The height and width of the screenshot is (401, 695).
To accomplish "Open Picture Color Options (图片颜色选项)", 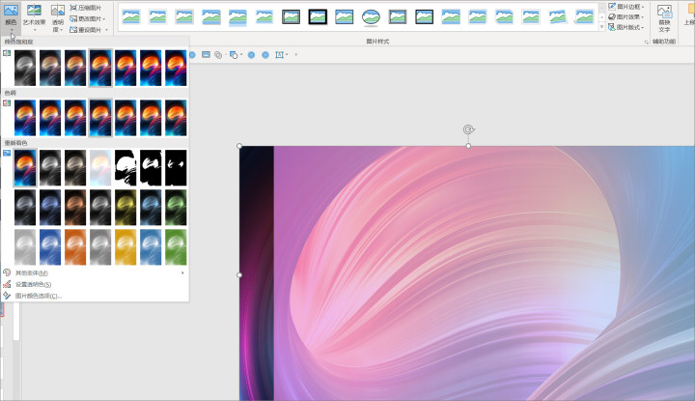I will (38, 296).
